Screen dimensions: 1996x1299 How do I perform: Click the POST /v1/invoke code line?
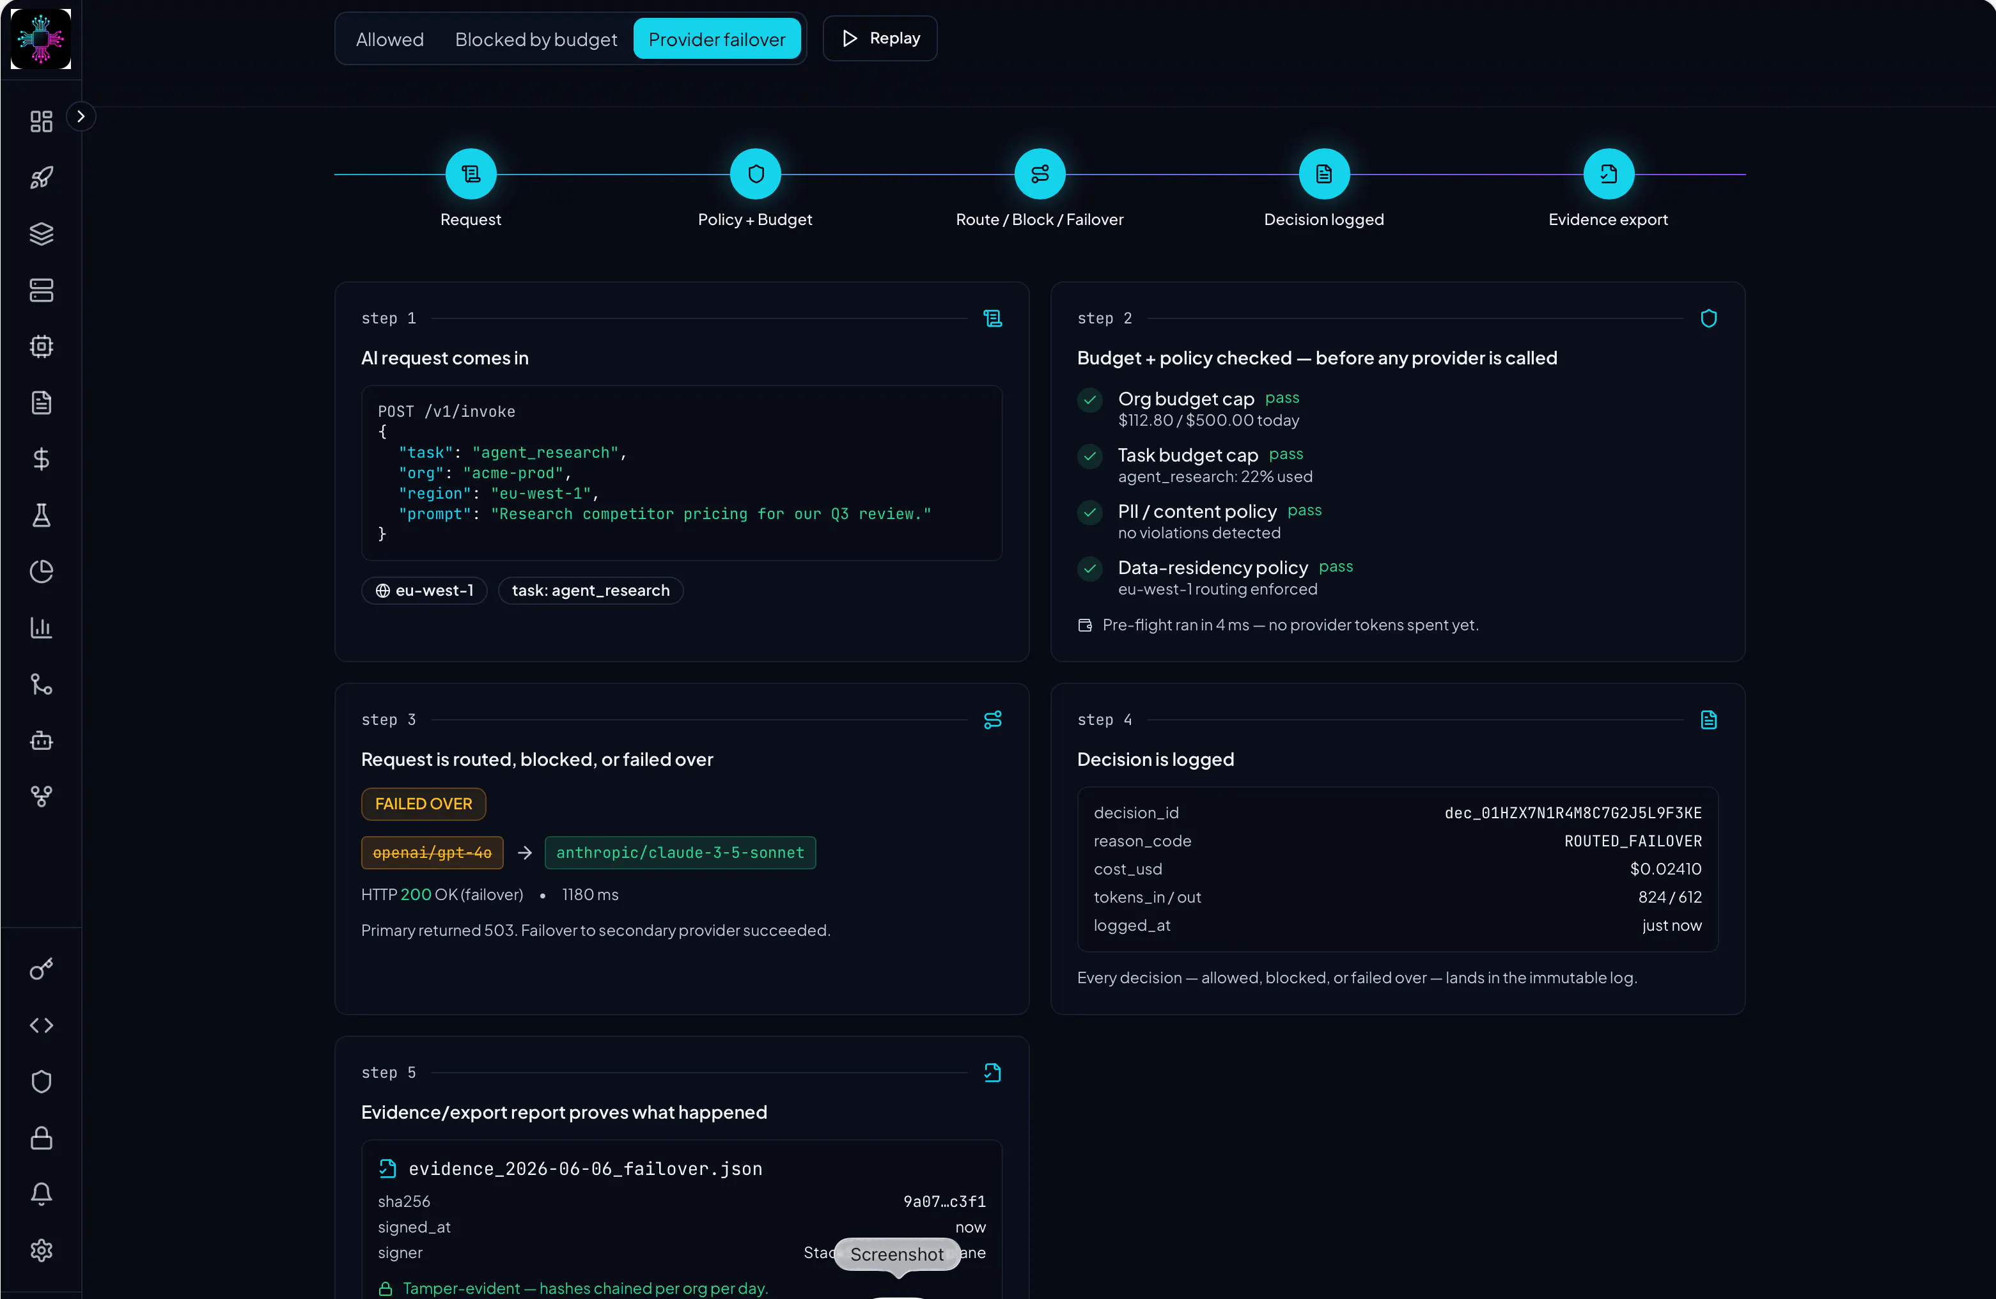coord(446,412)
